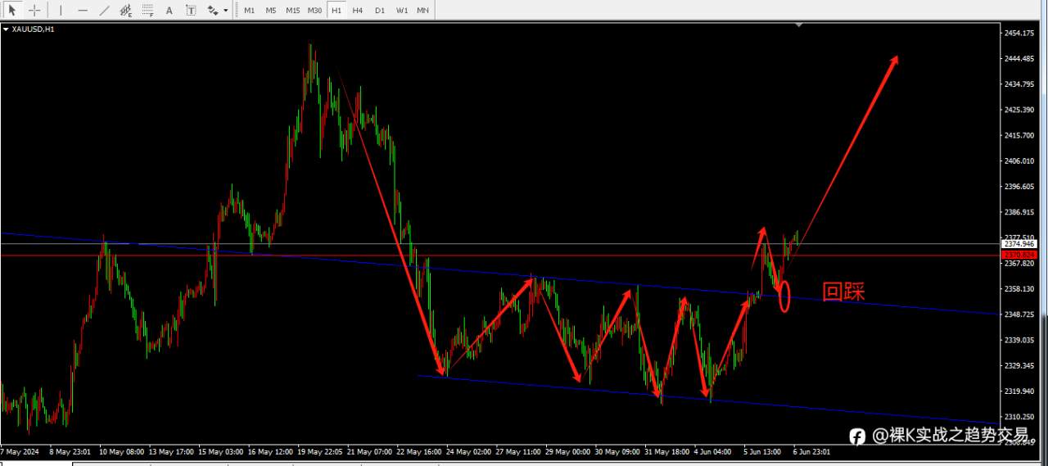
Task: Select the text tool (A)
Action: [x=169, y=11]
